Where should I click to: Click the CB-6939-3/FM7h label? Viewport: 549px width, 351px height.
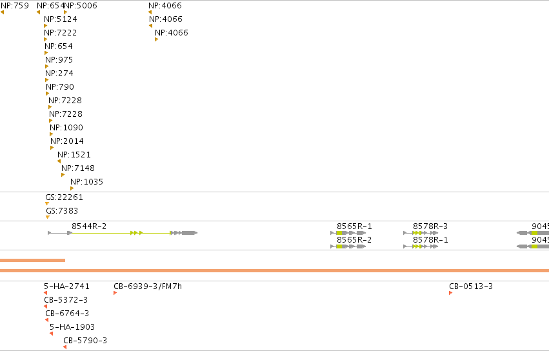(148, 286)
